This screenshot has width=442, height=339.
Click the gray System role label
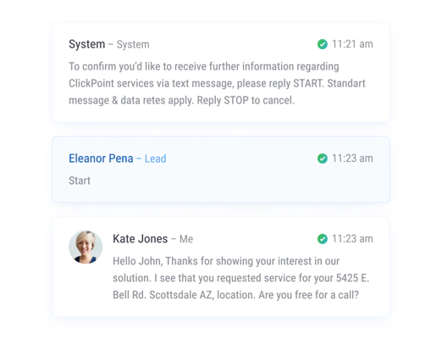[x=133, y=45]
